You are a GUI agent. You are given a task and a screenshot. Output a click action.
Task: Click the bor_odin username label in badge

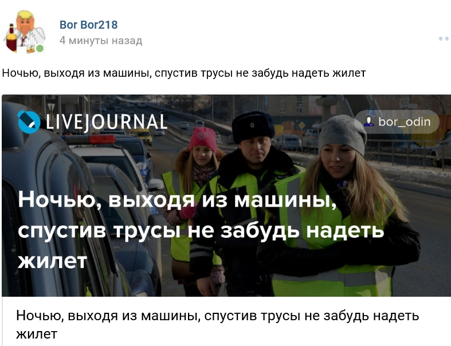tap(405, 121)
